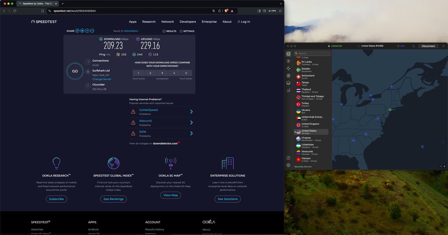Click Log In in Speedtest header

pos(244,22)
